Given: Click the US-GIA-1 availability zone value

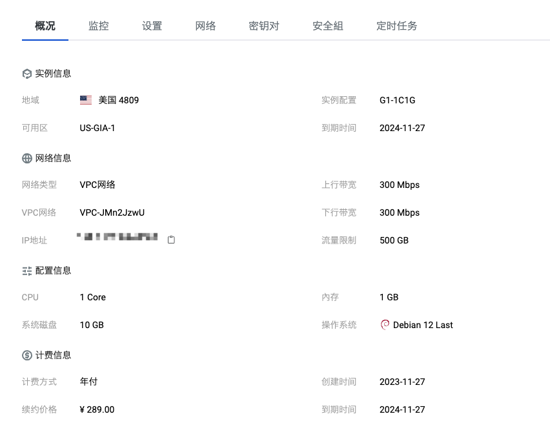Looking at the screenshot, I should (97, 128).
